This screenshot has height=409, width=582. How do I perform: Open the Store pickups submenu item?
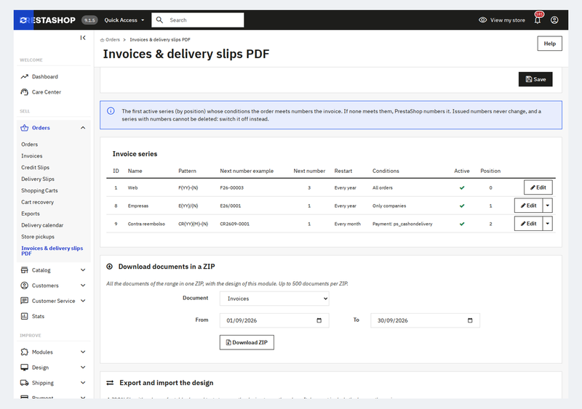(x=38, y=237)
